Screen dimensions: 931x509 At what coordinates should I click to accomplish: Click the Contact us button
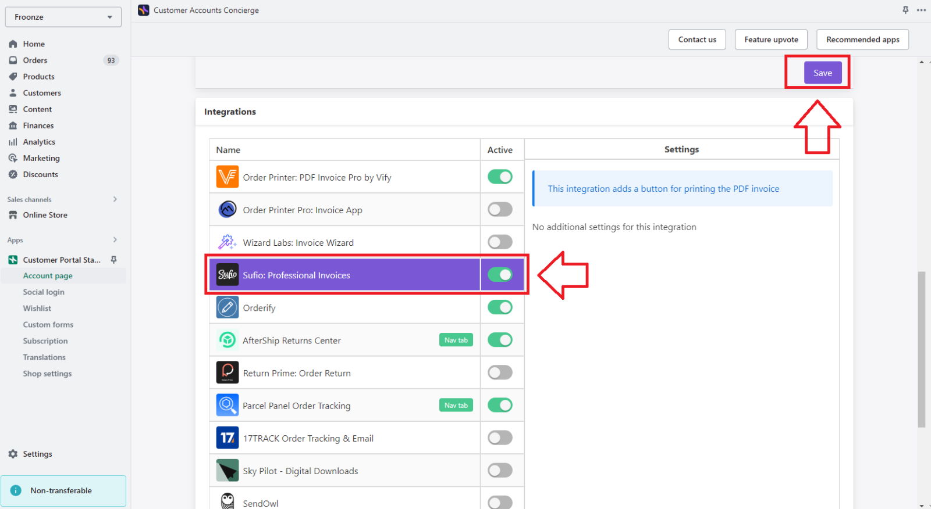point(697,40)
